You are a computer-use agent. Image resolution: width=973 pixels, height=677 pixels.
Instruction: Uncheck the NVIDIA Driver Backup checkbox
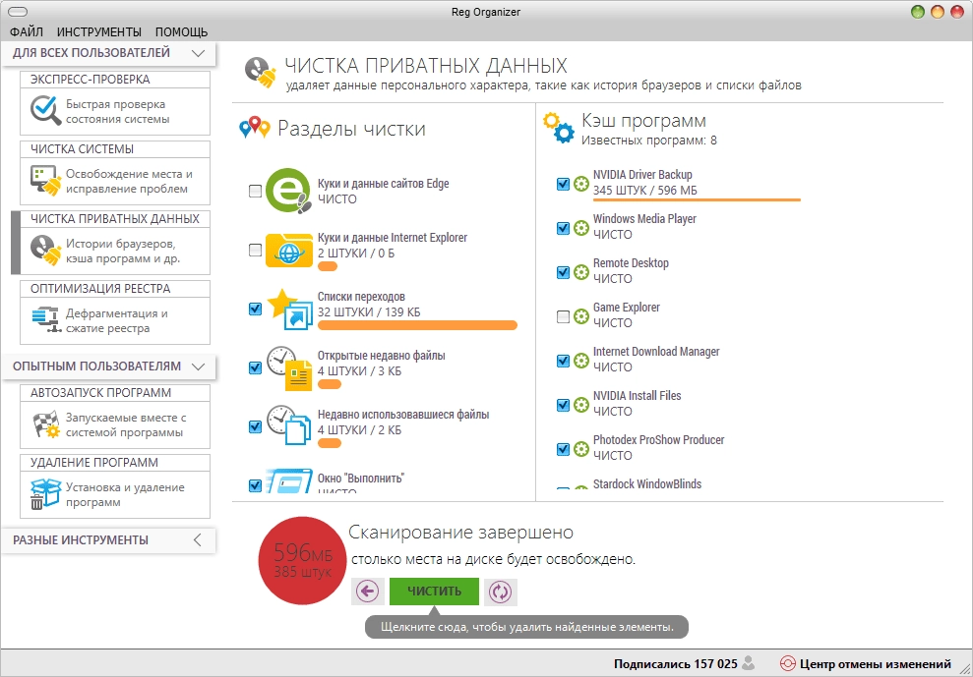click(563, 184)
